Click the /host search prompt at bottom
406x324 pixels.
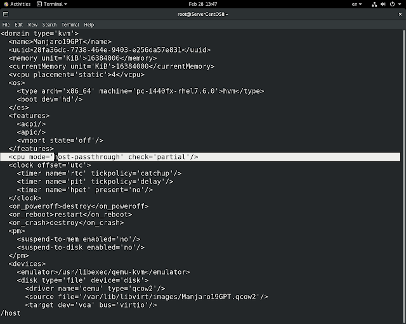tap(10, 313)
